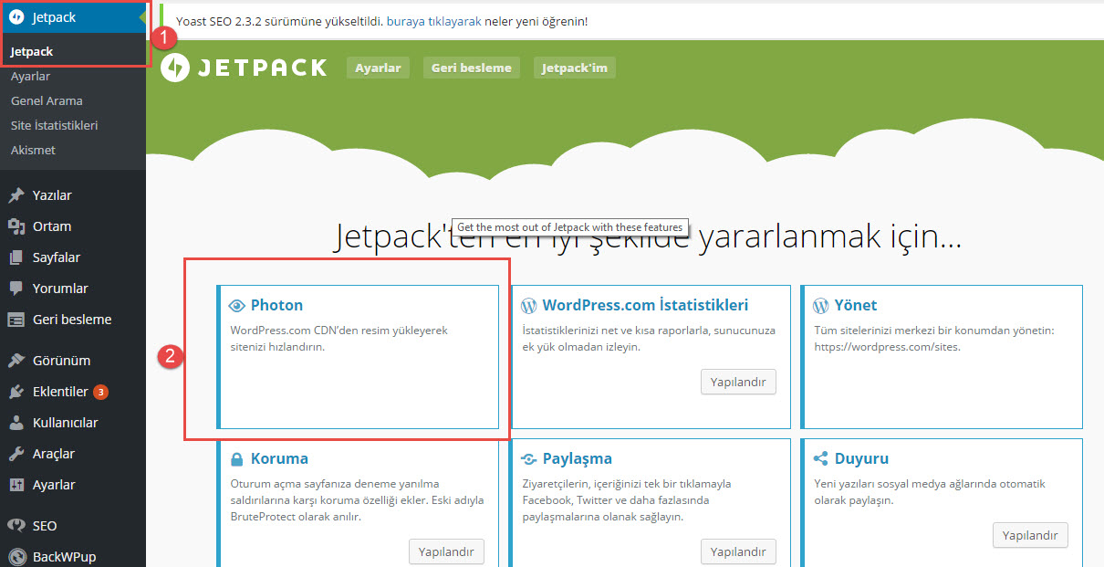Click the lock icon on Koruma card
The width and height of the screenshot is (1104, 567).
237,459
